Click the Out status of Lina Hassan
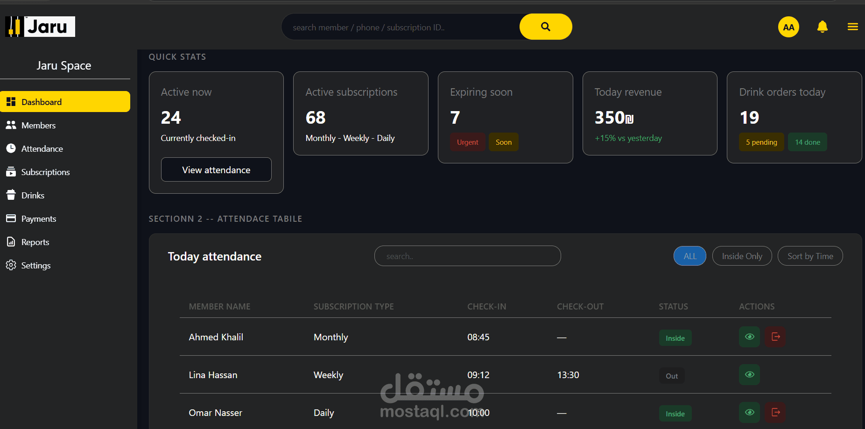 672,376
